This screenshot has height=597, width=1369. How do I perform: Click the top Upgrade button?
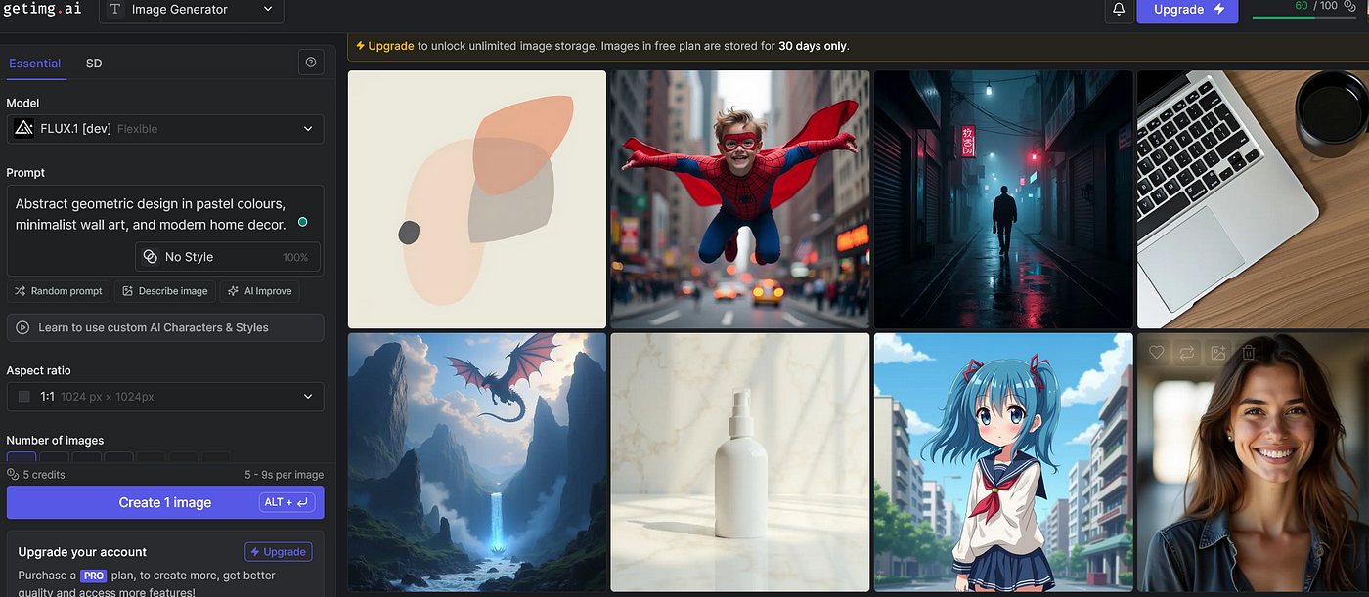[x=1187, y=10]
